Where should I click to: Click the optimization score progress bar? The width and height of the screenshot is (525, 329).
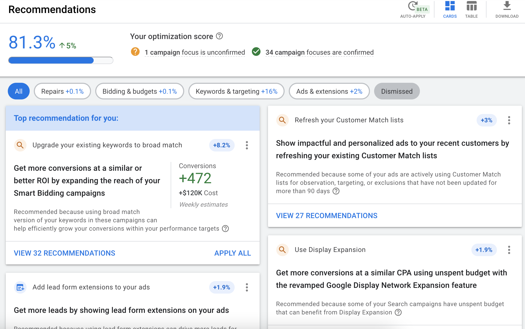pyautogui.click(x=61, y=60)
